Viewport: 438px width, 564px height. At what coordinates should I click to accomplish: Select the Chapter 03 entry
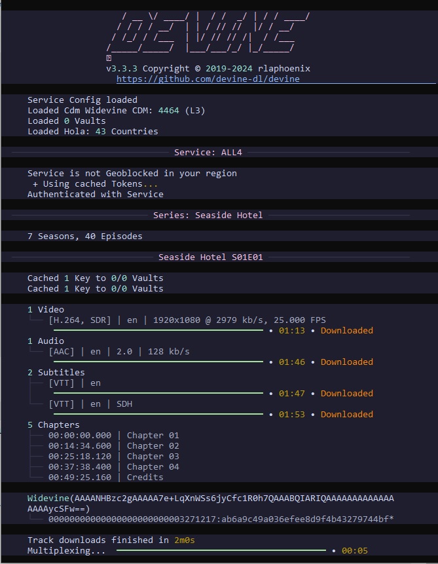click(113, 457)
